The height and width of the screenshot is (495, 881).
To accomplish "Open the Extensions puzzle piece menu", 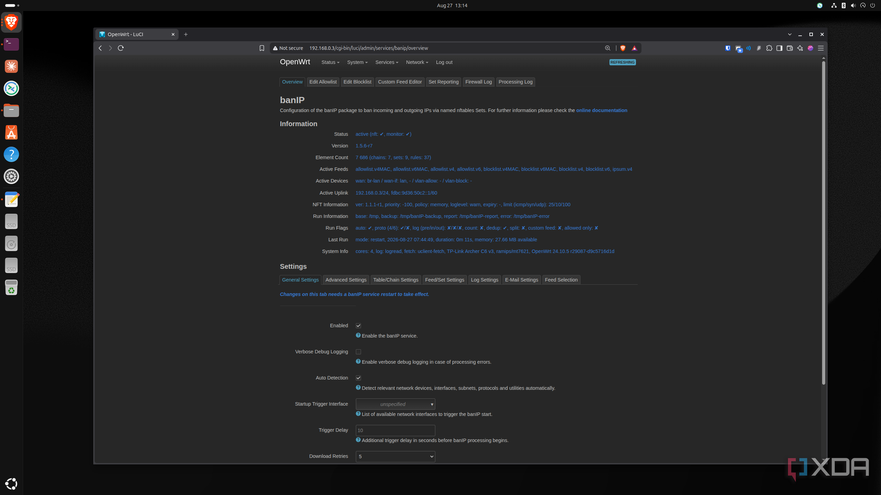I will (769, 48).
